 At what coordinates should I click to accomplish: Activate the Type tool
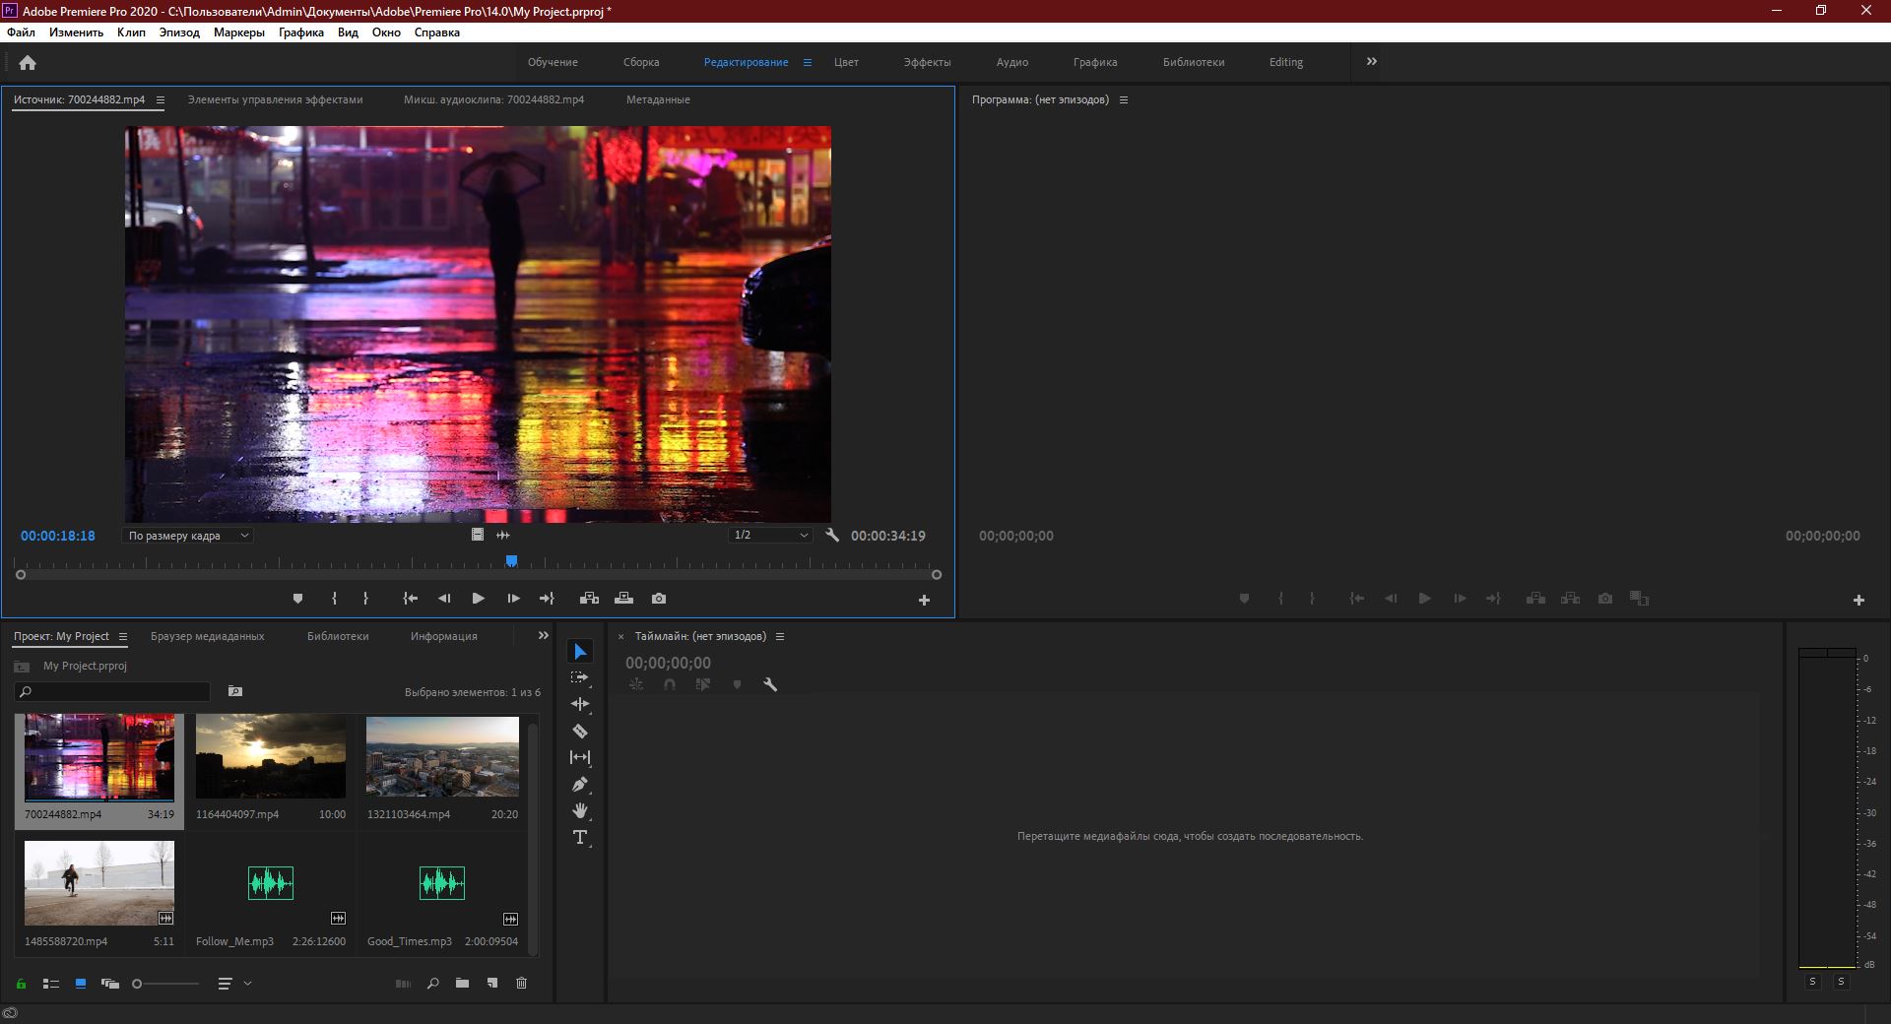pos(580,838)
